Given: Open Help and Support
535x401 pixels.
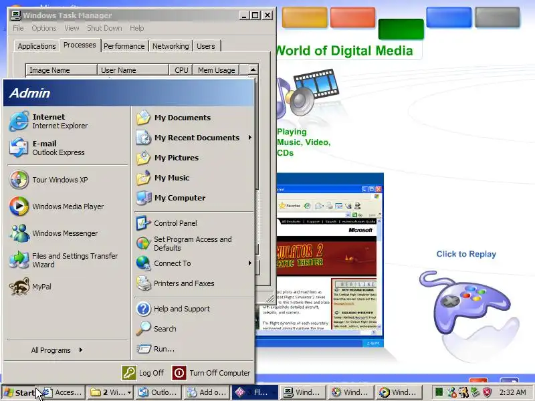Looking at the screenshot, I should pyautogui.click(x=194, y=309).
